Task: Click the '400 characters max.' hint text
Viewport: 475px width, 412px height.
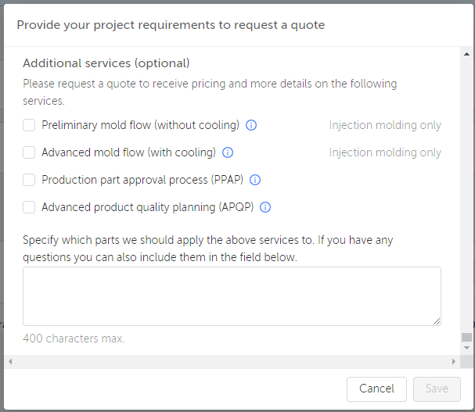Action: [74, 339]
